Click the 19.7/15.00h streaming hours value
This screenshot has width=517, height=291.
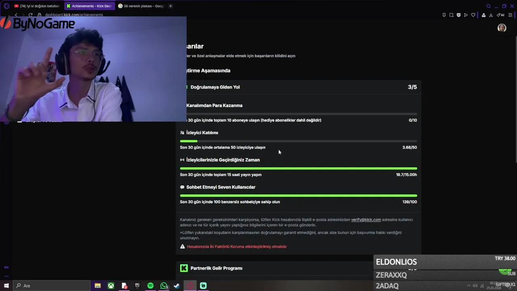click(406, 175)
